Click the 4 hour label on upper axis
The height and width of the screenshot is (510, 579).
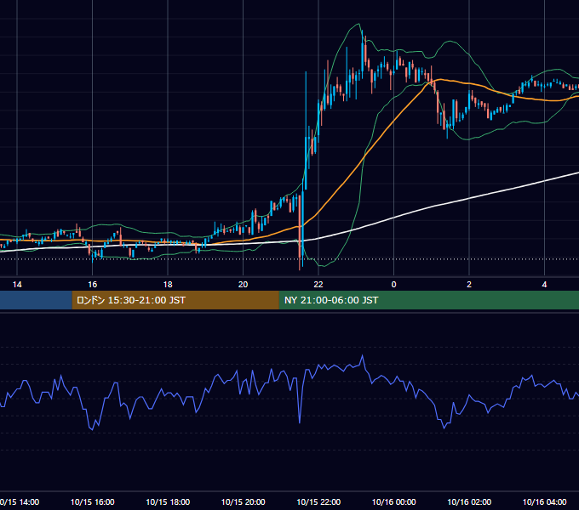point(544,285)
